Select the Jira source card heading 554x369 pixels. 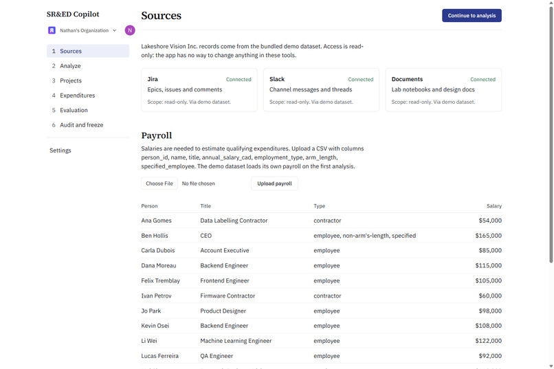[x=153, y=79]
